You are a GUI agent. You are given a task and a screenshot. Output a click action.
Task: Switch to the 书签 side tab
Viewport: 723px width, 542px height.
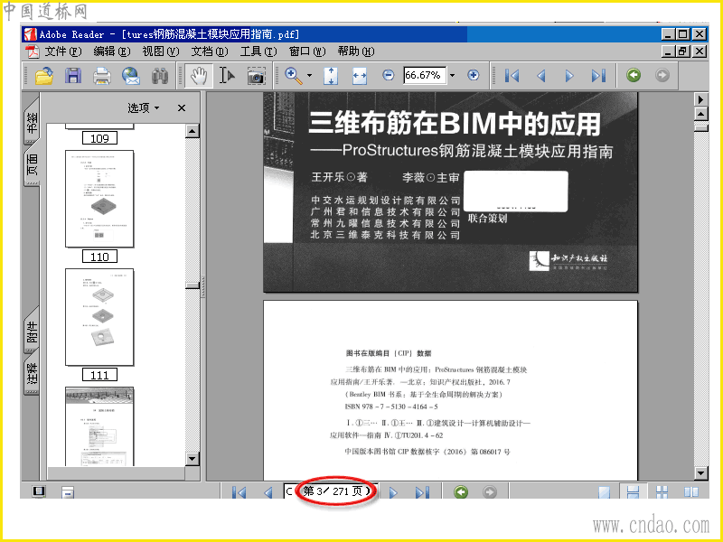[x=31, y=121]
